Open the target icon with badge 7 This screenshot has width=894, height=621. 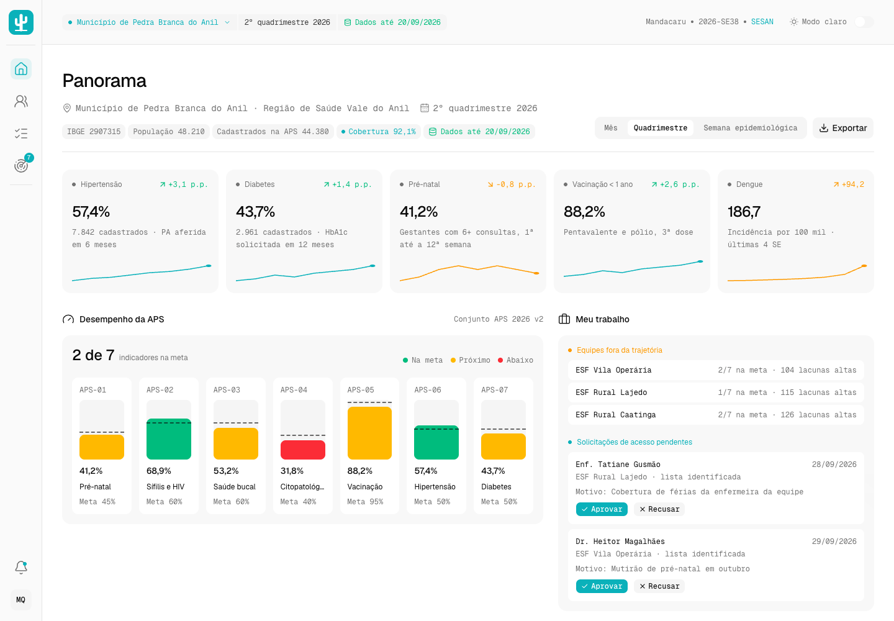(x=21, y=165)
